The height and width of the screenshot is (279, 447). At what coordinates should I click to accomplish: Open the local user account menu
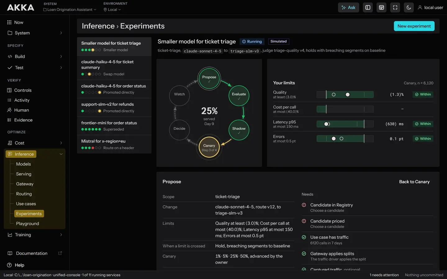[x=431, y=7]
